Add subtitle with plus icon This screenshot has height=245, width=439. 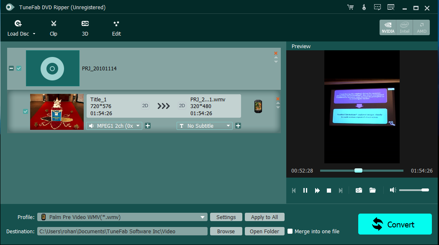(x=238, y=126)
